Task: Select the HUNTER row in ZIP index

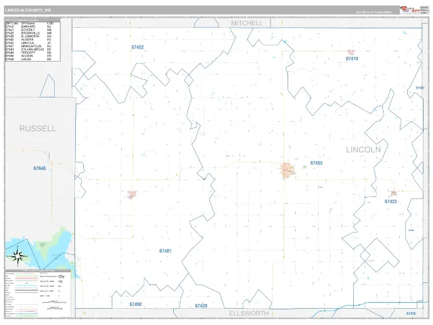Action: coord(28,40)
